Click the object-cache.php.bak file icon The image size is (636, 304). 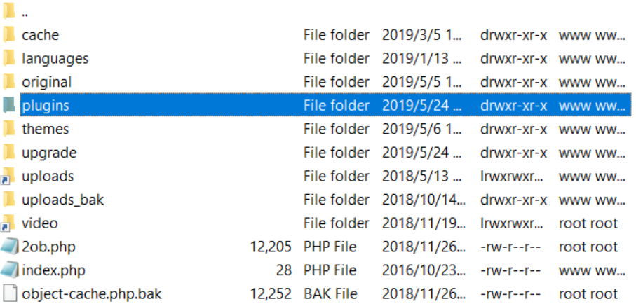9,294
